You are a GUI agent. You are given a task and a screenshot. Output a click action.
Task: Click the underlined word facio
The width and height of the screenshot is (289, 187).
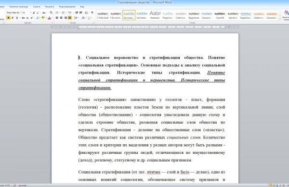(185, 172)
